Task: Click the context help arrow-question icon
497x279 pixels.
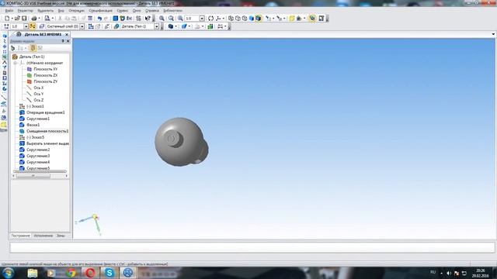Action: [x=148, y=19]
